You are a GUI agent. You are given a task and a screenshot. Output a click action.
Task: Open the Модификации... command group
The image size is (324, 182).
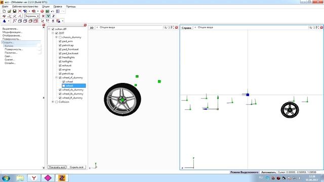pyautogui.click(x=12, y=32)
